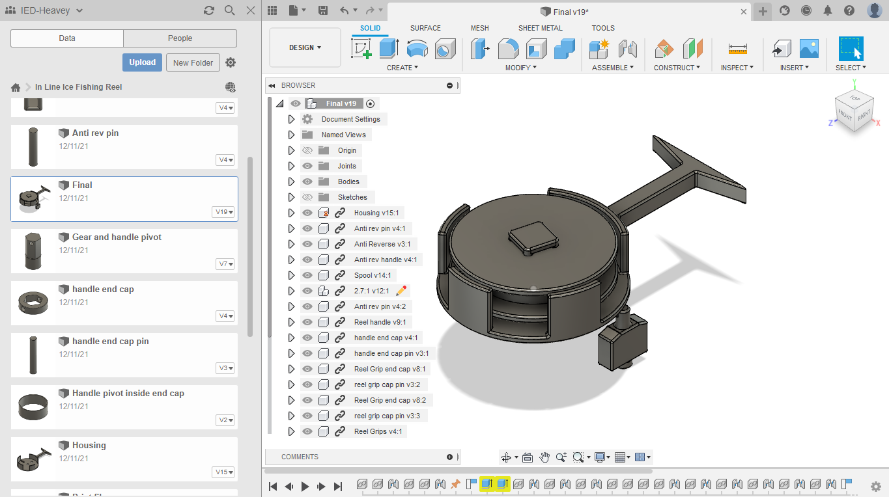Click the Upload button
The height and width of the screenshot is (497, 889).
coord(142,62)
